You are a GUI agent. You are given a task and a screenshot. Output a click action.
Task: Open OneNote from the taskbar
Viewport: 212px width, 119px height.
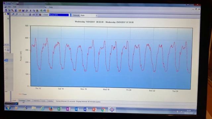[x=68, y=109]
